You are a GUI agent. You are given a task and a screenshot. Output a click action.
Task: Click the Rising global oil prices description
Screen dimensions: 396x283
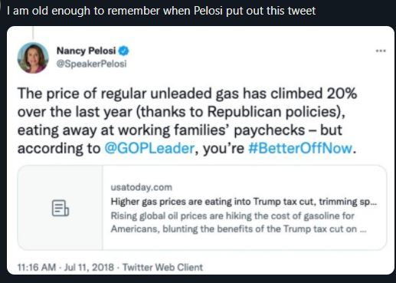tap(239, 222)
